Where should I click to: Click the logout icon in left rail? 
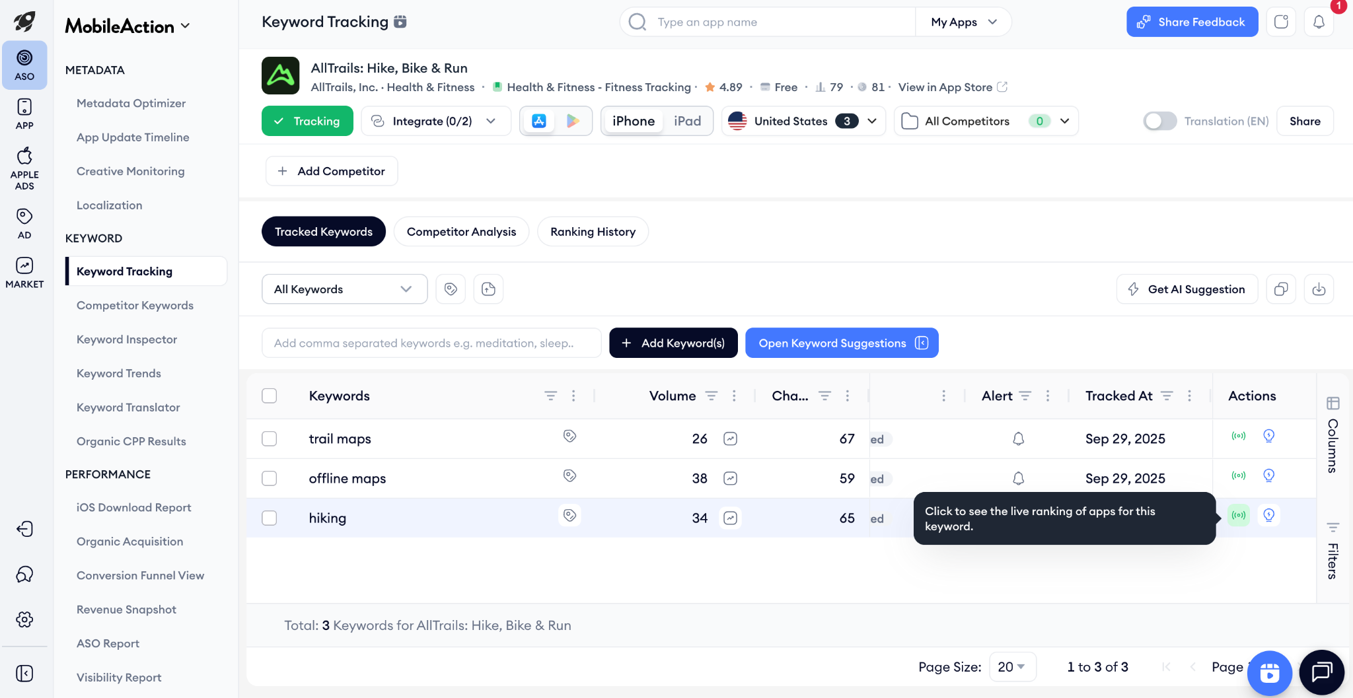(24, 529)
